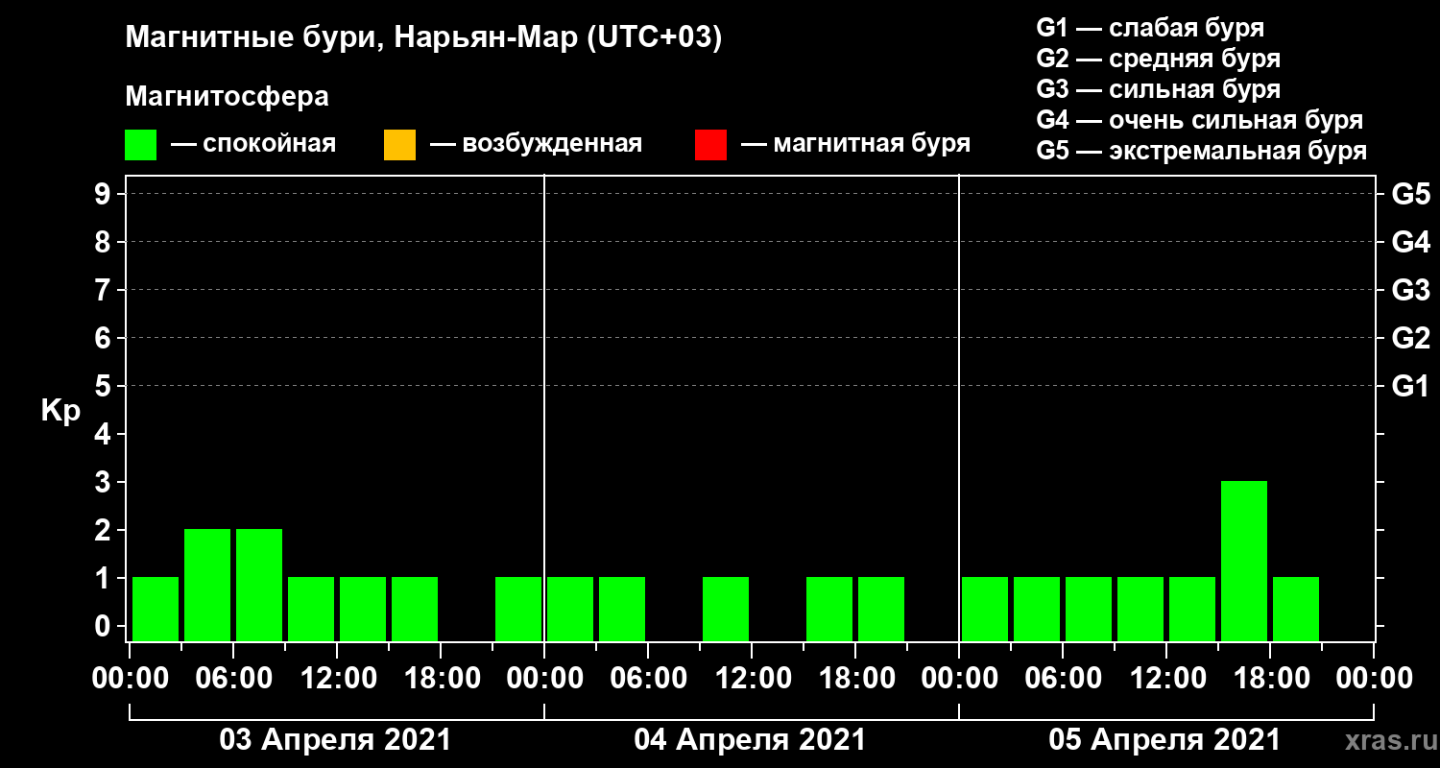The width and height of the screenshot is (1440, 768).
Task: Click the 06:00 time label above 03 Апреля 2021
Action: click(233, 679)
